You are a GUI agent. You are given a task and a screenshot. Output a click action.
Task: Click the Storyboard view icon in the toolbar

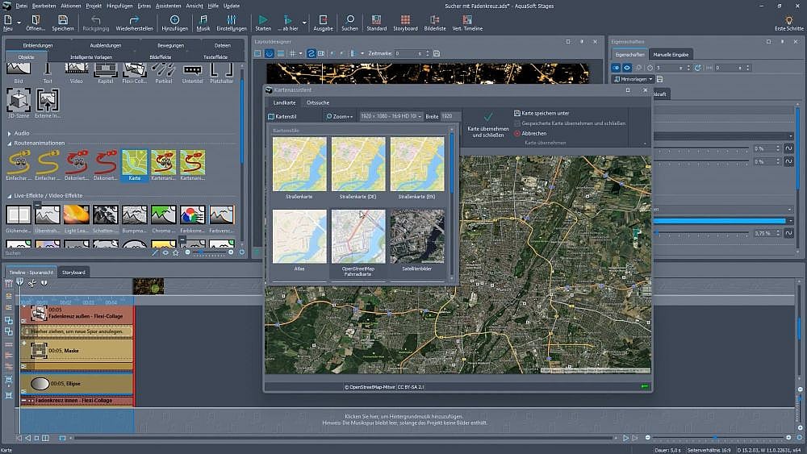pos(405,21)
